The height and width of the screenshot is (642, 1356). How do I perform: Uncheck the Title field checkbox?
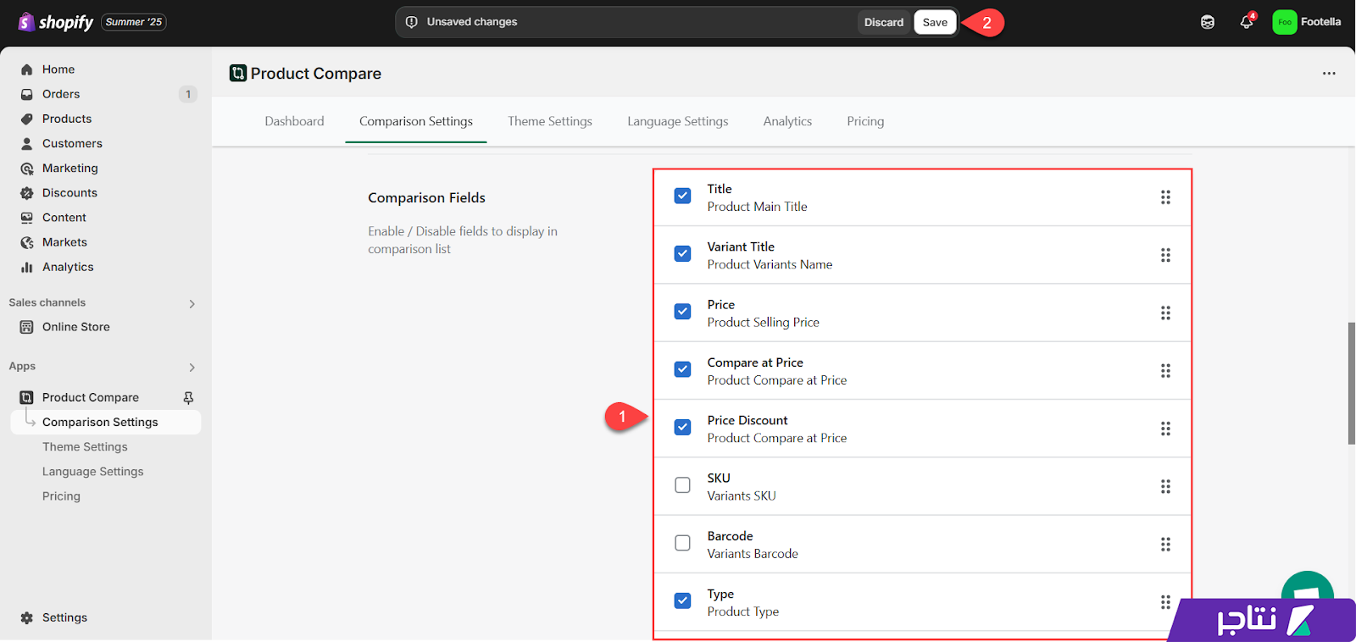[682, 196]
